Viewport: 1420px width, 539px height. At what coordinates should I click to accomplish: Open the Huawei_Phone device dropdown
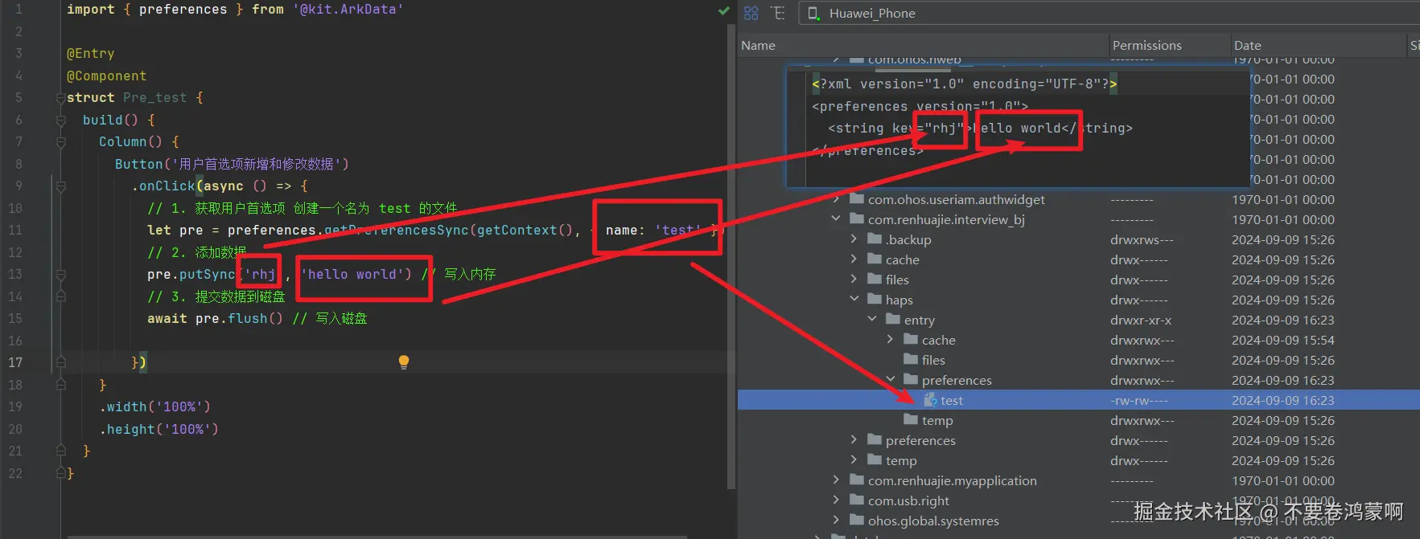pos(1109,14)
